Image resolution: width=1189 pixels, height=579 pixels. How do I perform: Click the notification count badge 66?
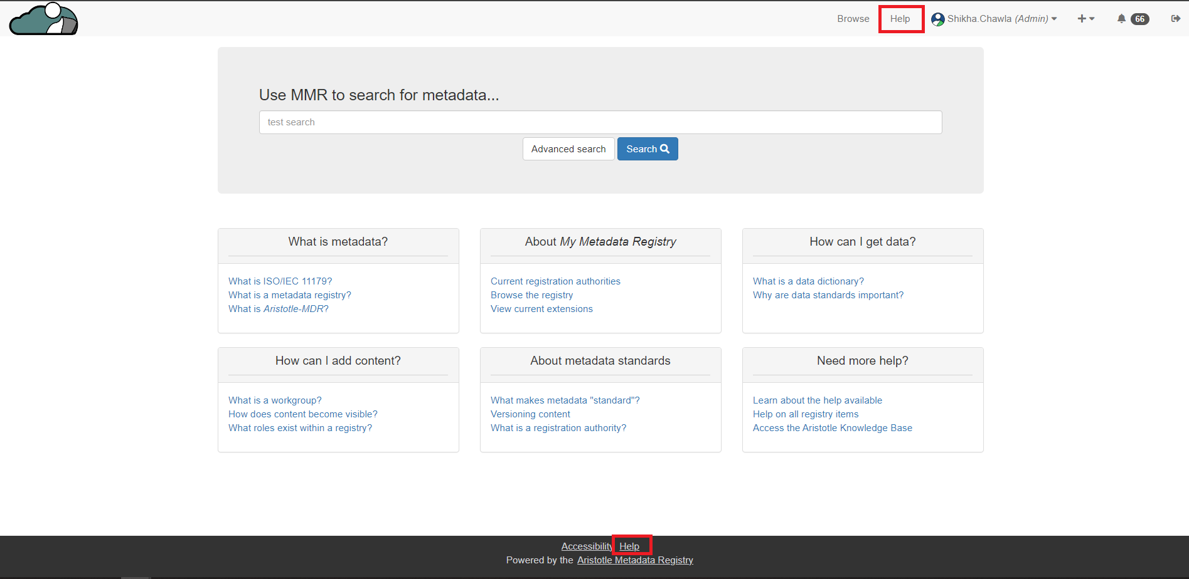pyautogui.click(x=1139, y=19)
